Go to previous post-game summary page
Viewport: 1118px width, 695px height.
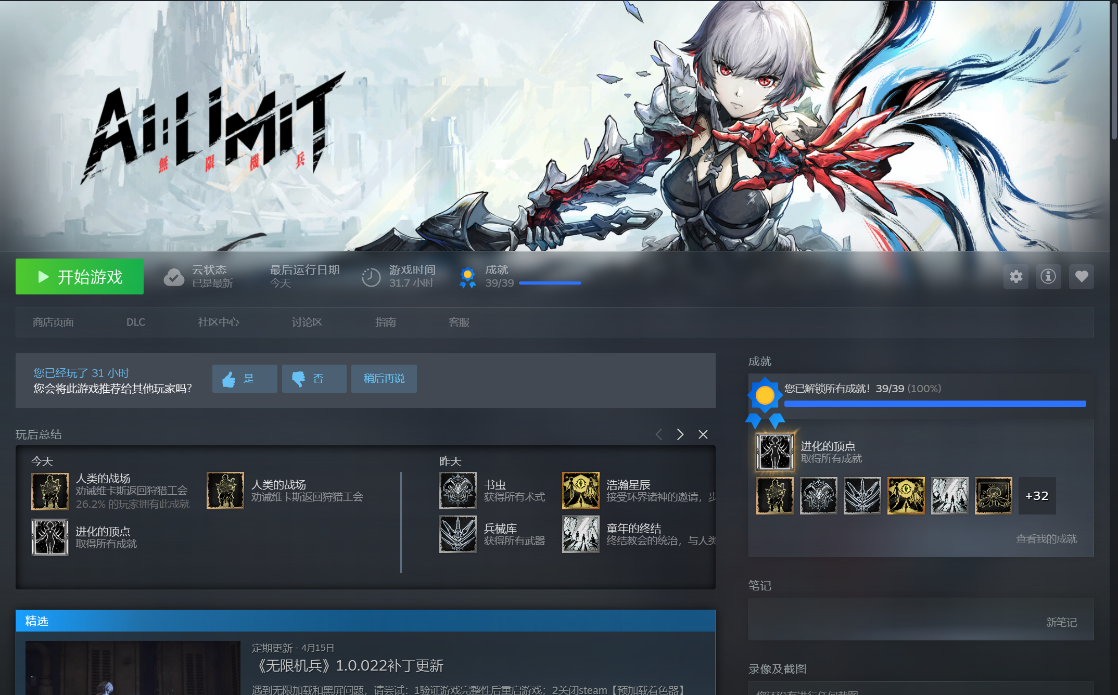click(x=659, y=434)
